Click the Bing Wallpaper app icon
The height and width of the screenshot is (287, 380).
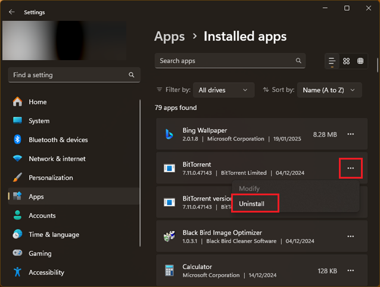coord(169,134)
